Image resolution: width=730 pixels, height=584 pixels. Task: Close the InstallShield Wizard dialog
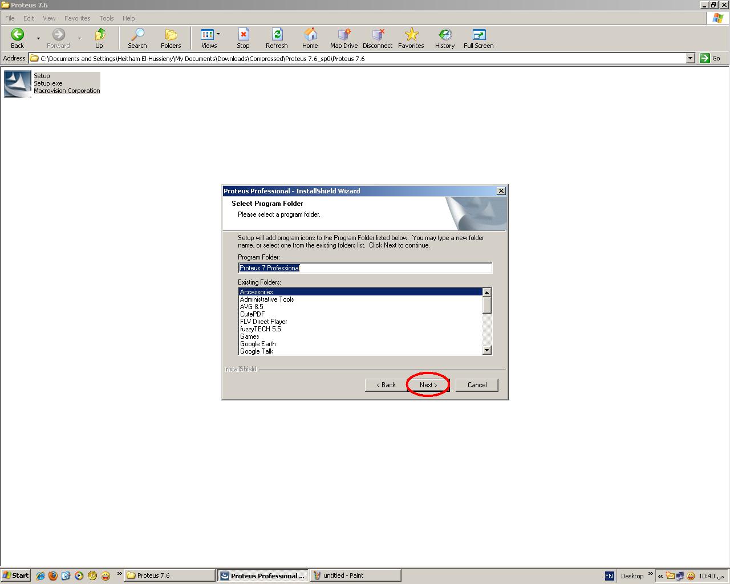coord(501,191)
